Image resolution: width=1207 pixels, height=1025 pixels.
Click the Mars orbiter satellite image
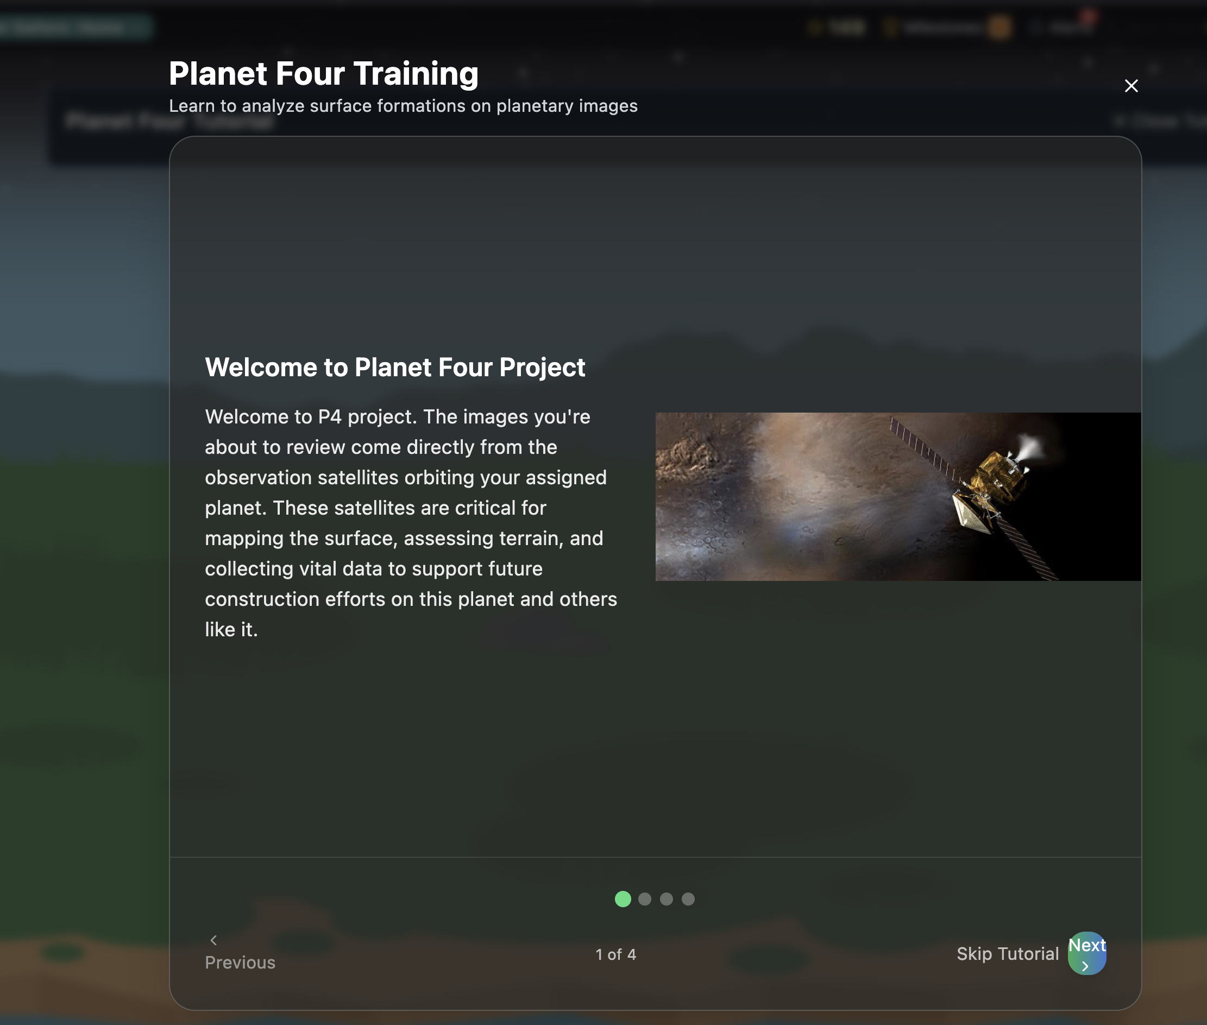click(897, 496)
